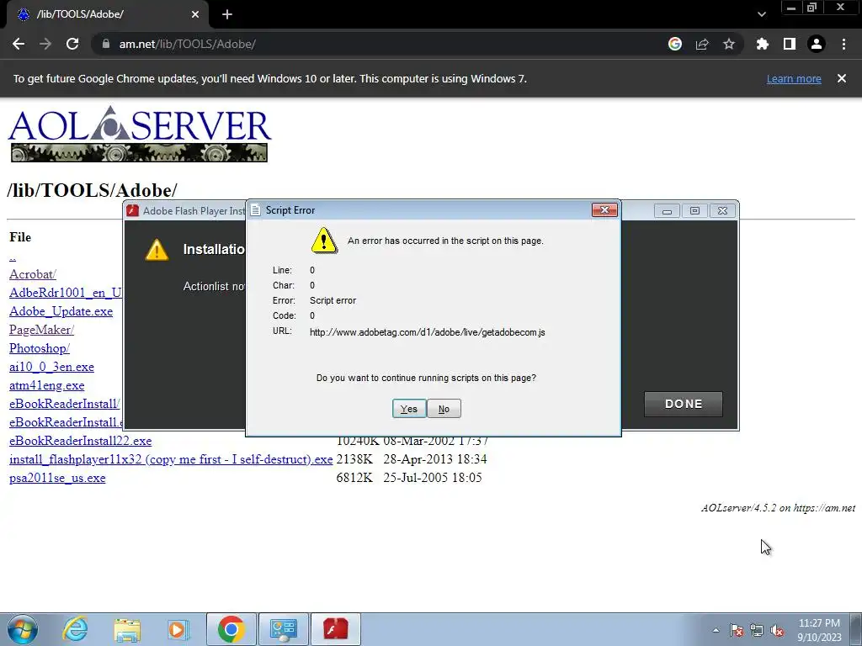Open the PageMaker/ folder link
862x646 pixels.
coord(41,330)
